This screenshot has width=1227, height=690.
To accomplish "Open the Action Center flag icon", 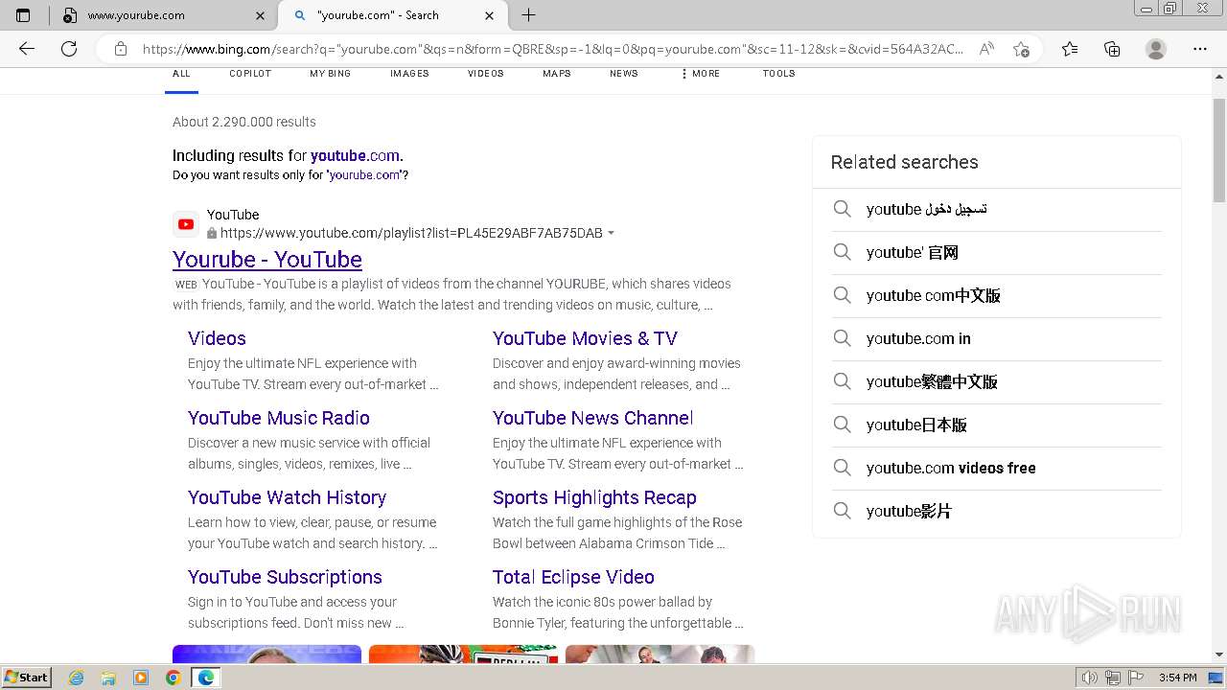I will click(1136, 678).
